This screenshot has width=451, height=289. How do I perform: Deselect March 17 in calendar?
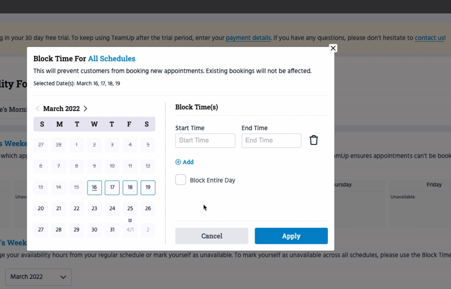[x=112, y=187]
